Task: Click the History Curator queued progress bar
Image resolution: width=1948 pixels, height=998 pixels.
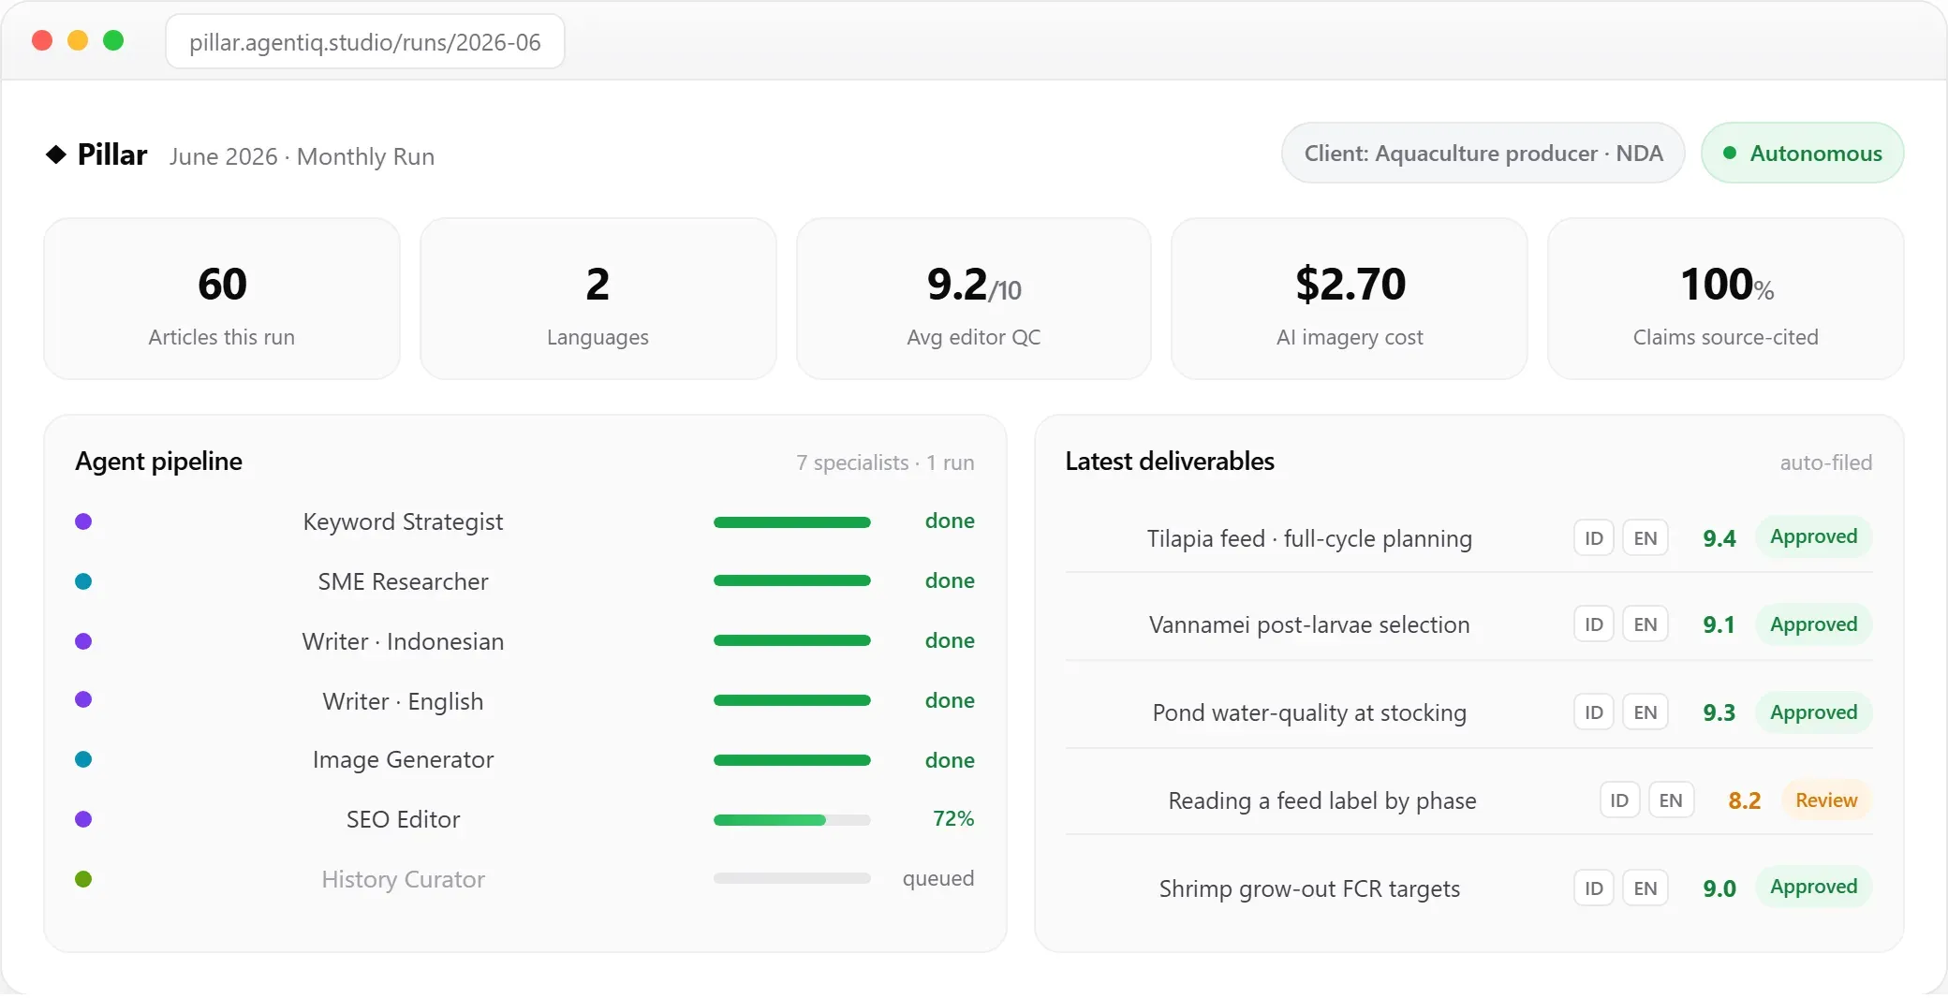Action: (792, 878)
